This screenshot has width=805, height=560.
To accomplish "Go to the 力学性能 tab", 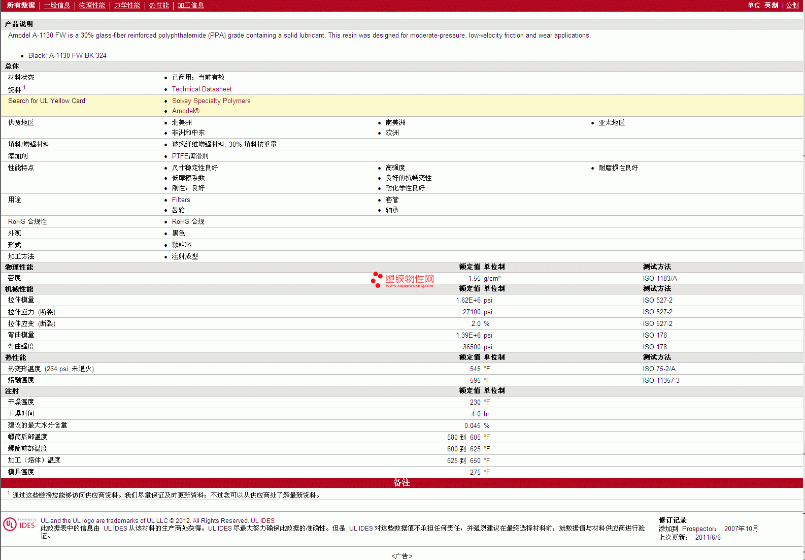I will point(127,6).
